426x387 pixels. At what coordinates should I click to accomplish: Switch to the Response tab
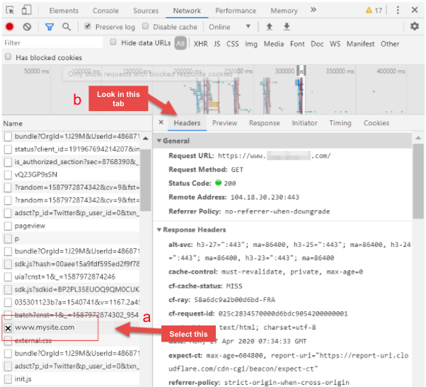tap(265, 123)
